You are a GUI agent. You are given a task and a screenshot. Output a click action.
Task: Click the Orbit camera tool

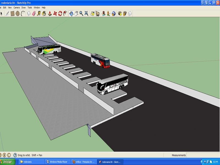click(x=71, y=13)
